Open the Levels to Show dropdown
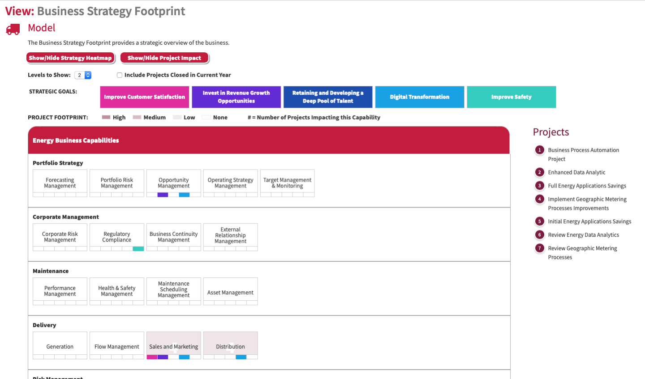Viewport: 645px width, 379px height. coord(83,75)
